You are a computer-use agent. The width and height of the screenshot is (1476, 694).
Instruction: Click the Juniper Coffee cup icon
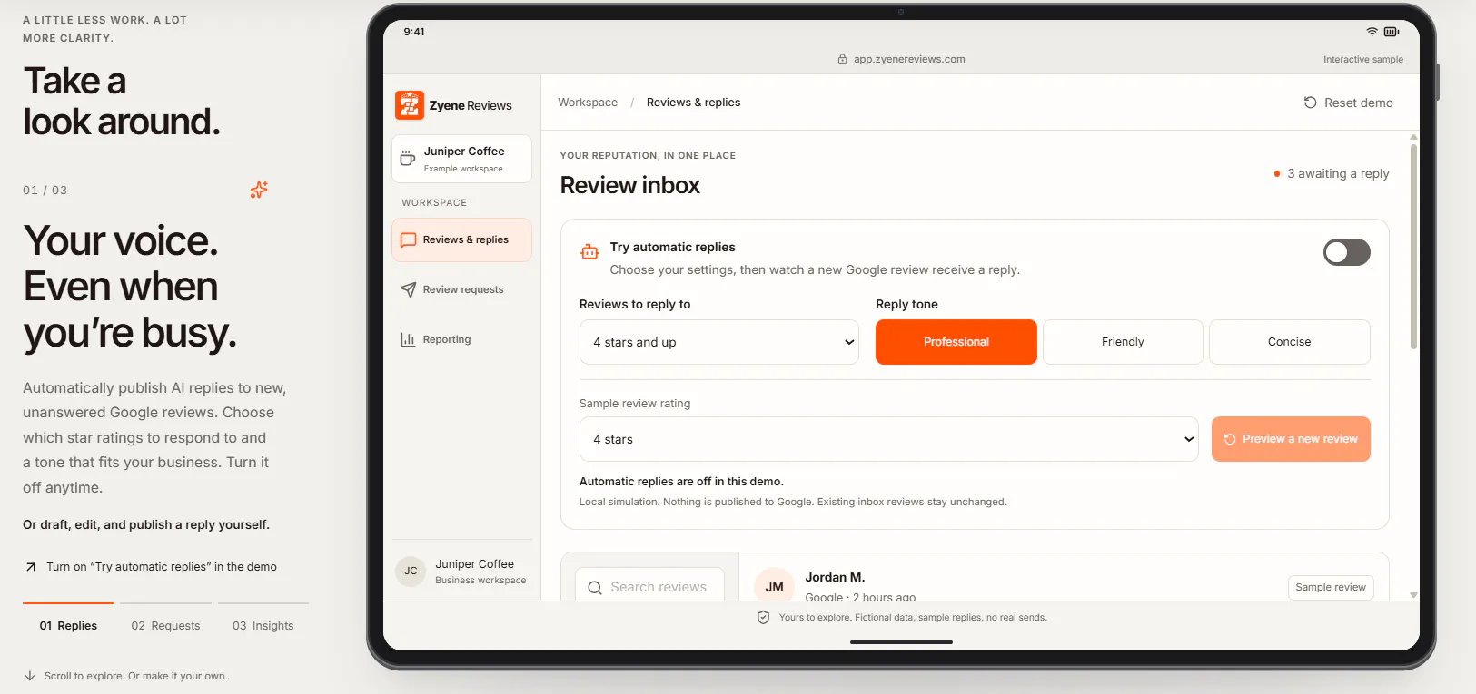[x=408, y=159]
